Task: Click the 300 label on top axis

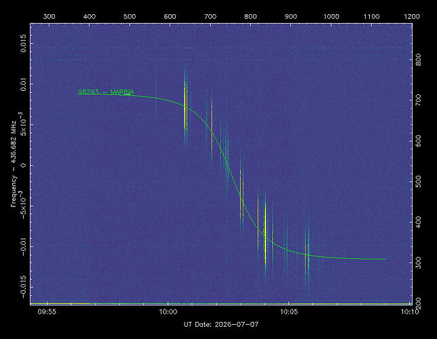Action: pos(49,16)
